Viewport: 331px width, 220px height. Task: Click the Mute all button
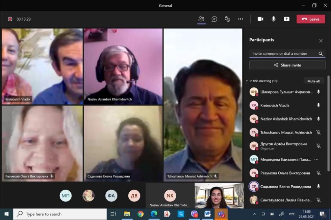coord(313,81)
